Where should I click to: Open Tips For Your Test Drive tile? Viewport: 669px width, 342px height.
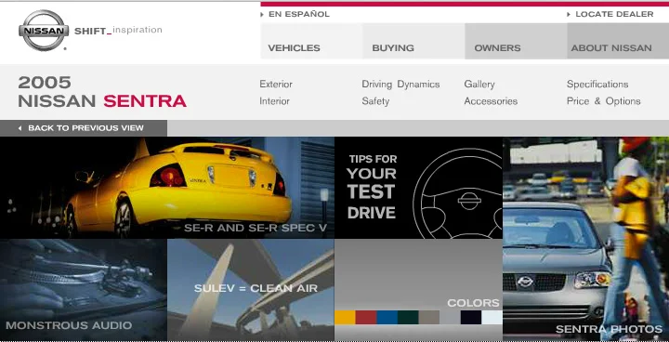coord(418,188)
